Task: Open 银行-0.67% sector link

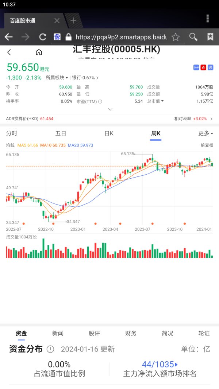Action: point(85,78)
